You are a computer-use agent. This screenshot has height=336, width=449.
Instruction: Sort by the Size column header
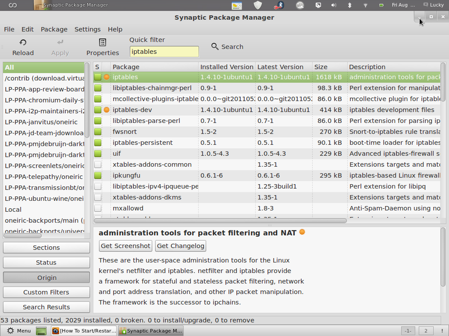(x=330, y=67)
